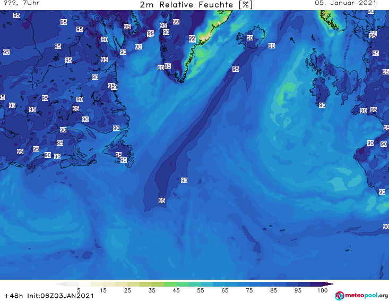The width and height of the screenshot is (389, 301).
Task: Select the '2m Relative Feuchte [%]' title
Action: pyautogui.click(x=196, y=5)
